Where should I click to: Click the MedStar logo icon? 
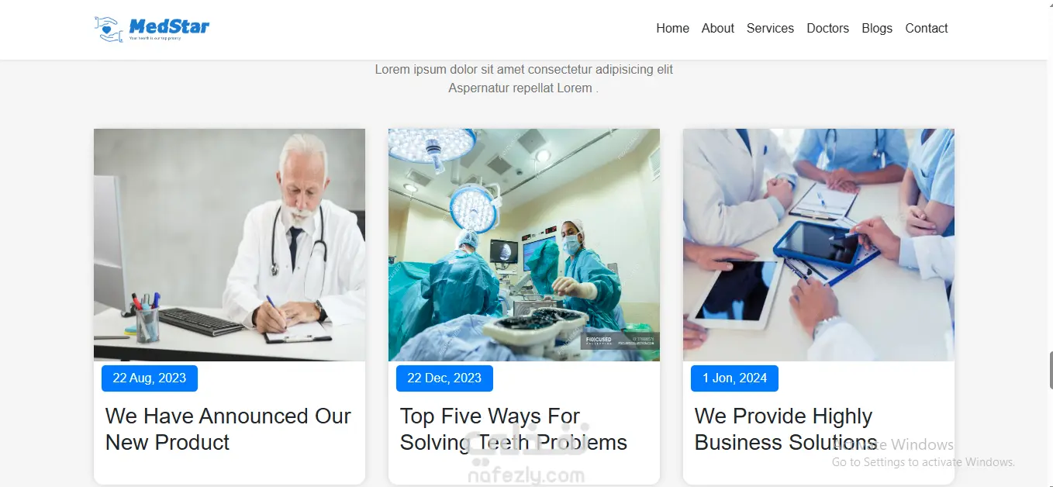[x=109, y=29]
